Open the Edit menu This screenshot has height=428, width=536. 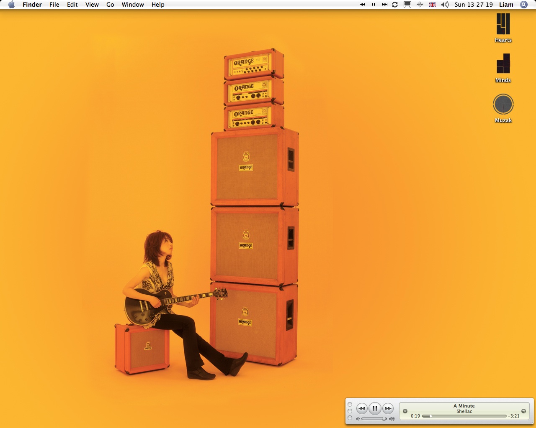point(72,5)
